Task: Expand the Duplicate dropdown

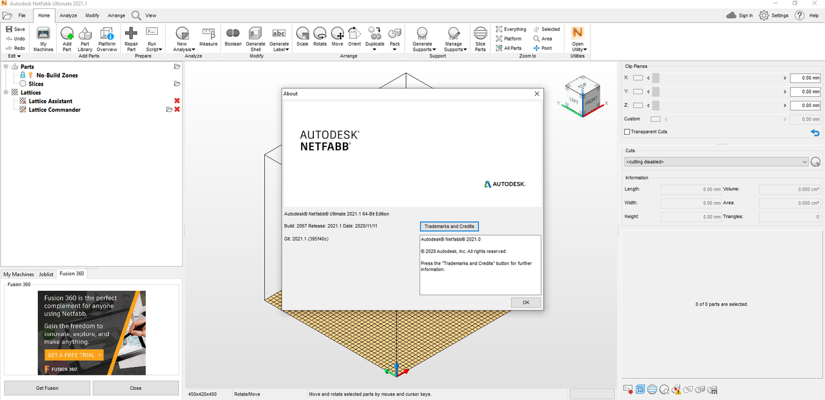Action: pyautogui.click(x=374, y=49)
